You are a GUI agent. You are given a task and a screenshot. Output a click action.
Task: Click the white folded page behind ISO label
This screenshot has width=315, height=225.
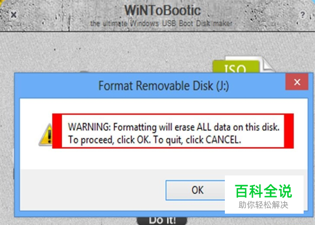[x=266, y=65]
